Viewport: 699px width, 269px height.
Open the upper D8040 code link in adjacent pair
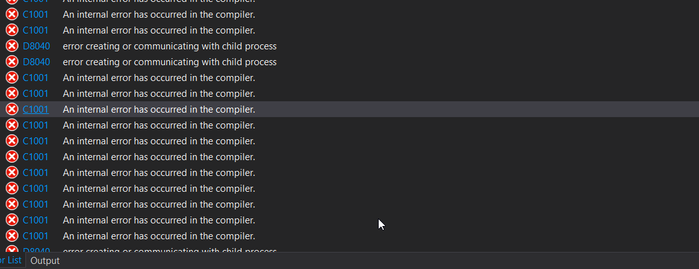click(36, 46)
